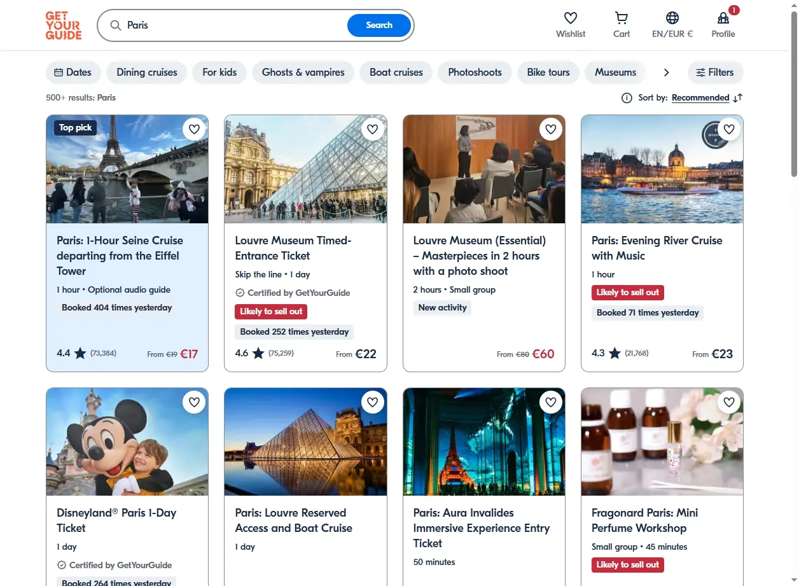Screen dimensions: 799x586
Task: Click the 'New activity' badge
Action: pyautogui.click(x=443, y=308)
